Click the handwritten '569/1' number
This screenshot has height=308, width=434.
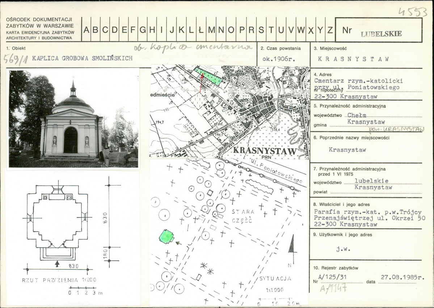(16, 59)
